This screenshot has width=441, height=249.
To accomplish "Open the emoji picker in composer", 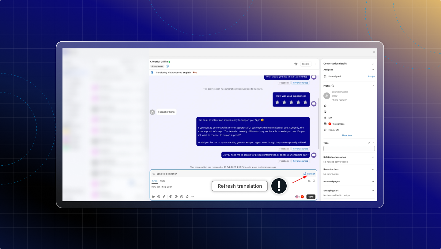I will [159, 197].
